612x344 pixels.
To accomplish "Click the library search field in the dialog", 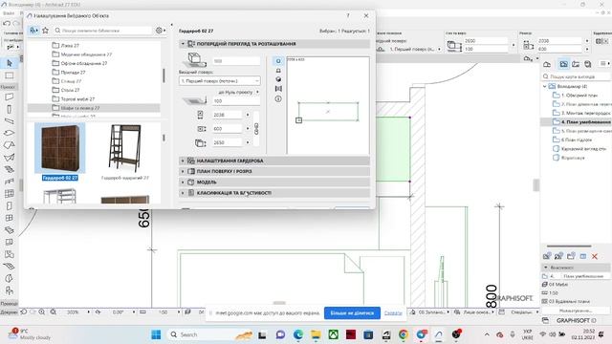I will pos(102,31).
